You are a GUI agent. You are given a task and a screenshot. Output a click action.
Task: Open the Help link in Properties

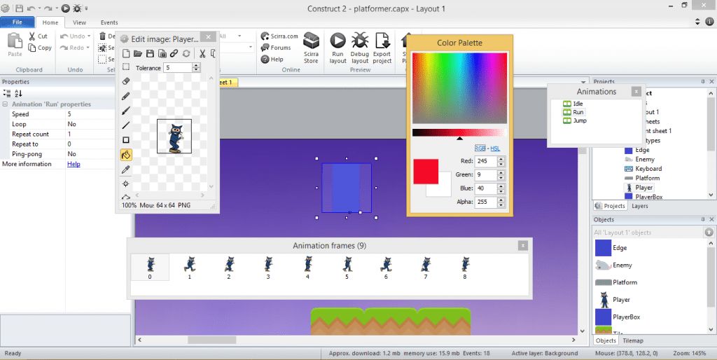point(74,164)
